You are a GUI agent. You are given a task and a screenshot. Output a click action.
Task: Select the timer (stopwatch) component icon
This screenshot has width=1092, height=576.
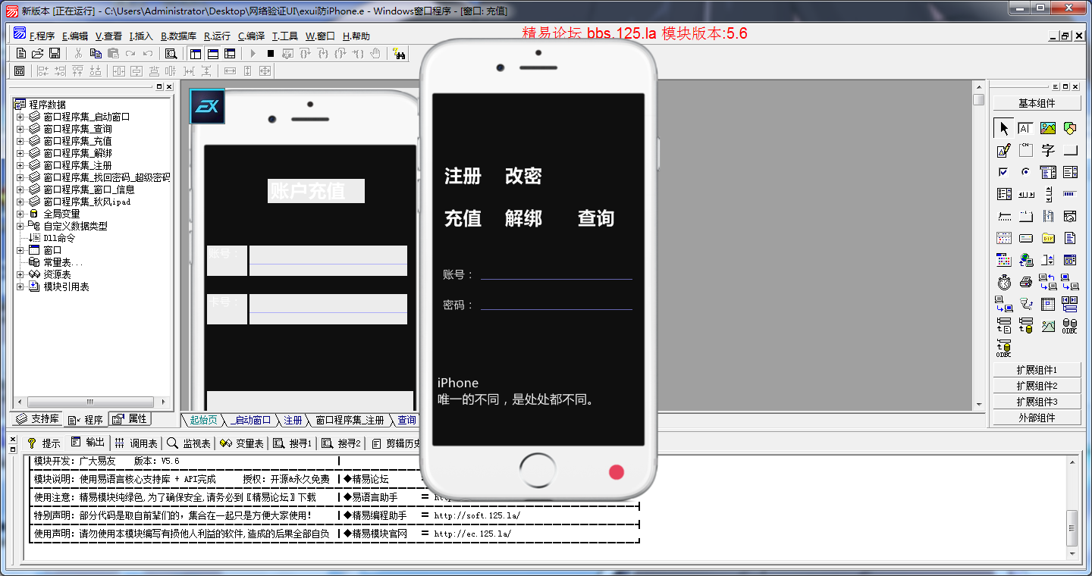pyautogui.click(x=1004, y=282)
